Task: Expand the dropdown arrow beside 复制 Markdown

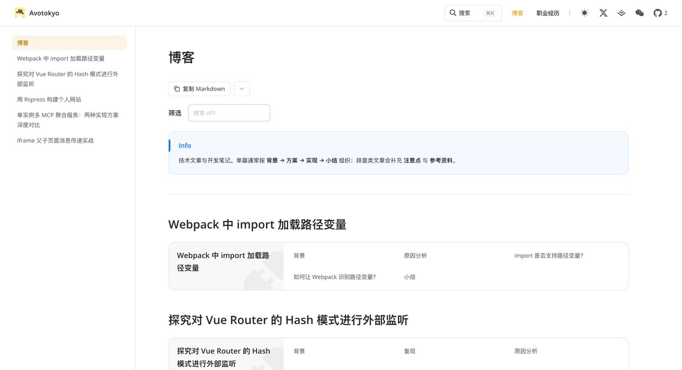Action: tap(242, 89)
